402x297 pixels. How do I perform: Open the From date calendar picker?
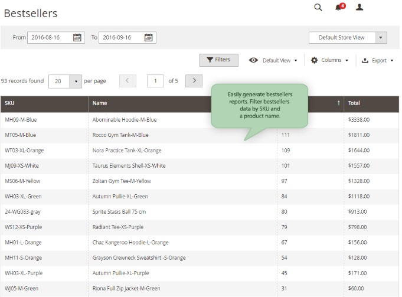77,38
